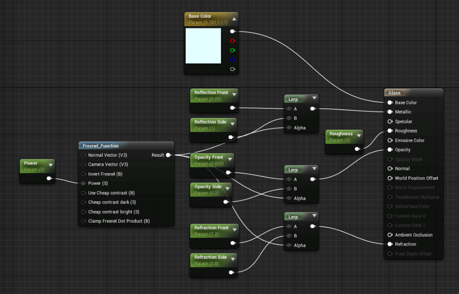Click the 'Param (0.005)' value text
Screen dimensions: 459x294
(209, 164)
